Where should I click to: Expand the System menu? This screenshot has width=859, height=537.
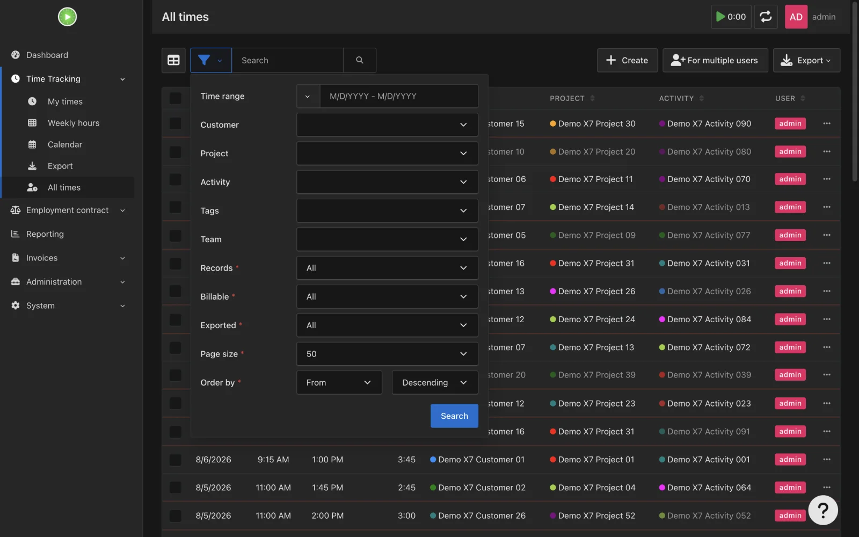click(x=68, y=306)
